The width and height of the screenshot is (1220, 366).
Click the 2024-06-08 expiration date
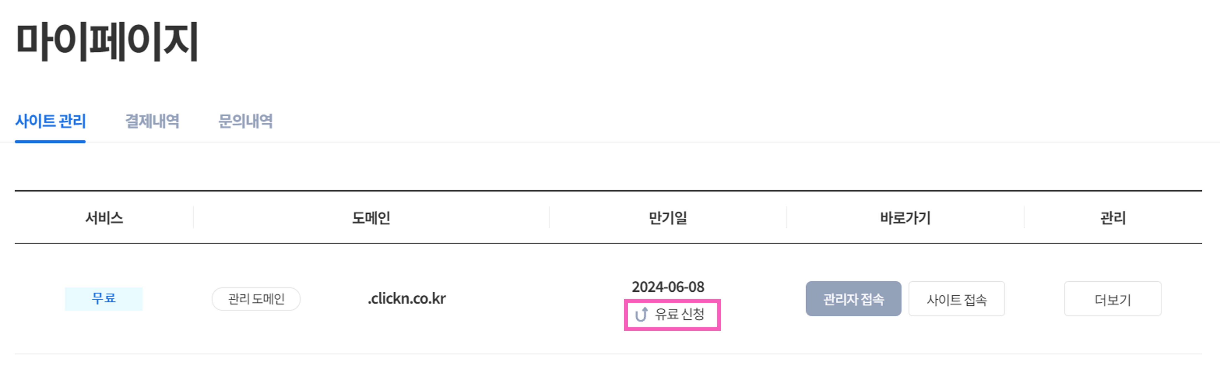point(668,287)
